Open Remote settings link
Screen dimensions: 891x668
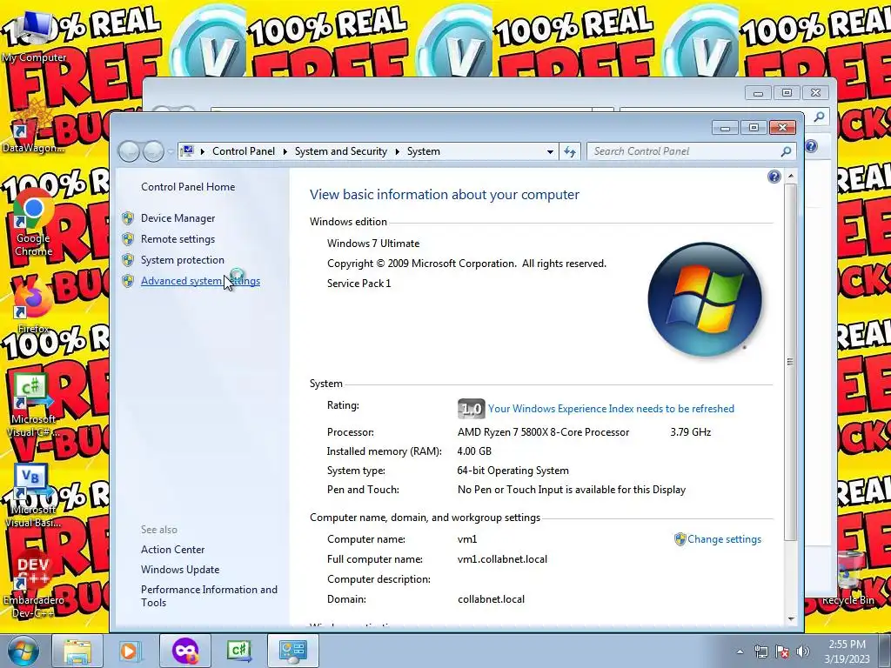pos(178,239)
